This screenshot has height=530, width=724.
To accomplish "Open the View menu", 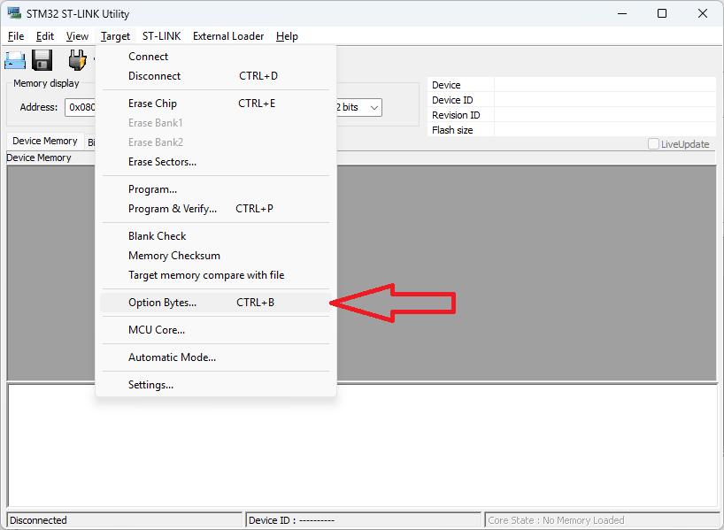I will point(77,36).
